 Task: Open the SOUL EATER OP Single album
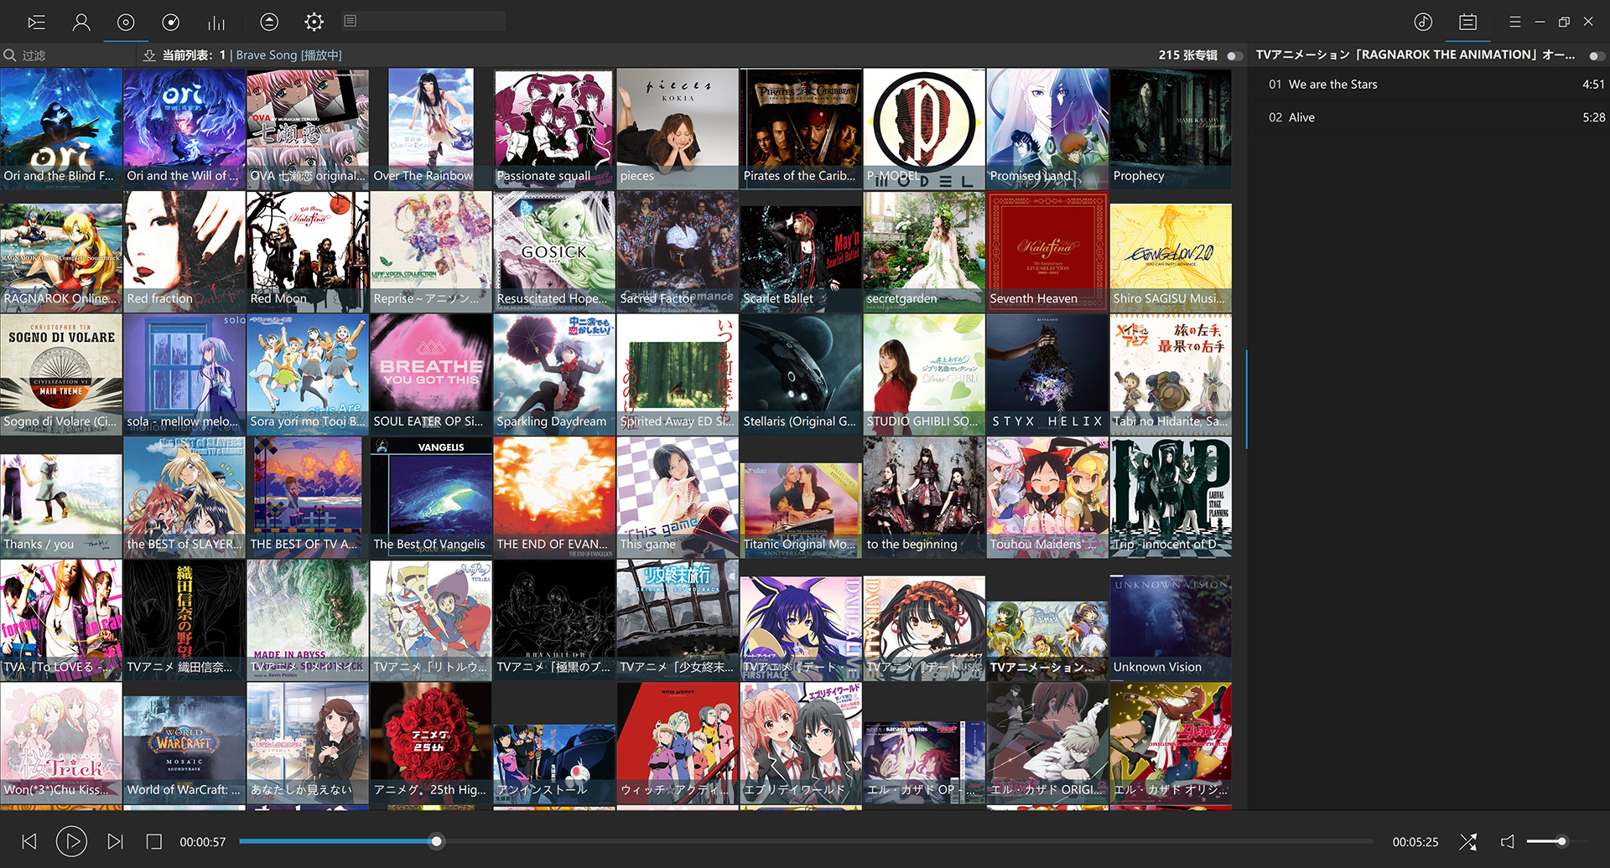coord(431,374)
